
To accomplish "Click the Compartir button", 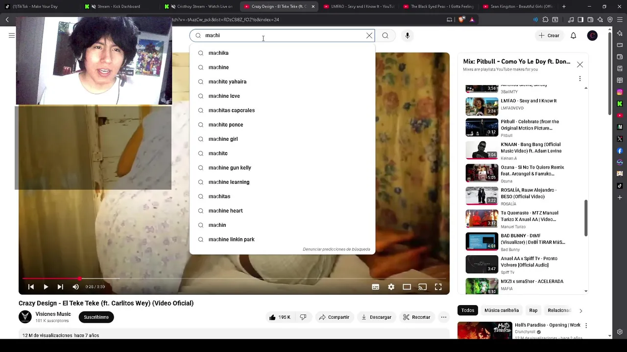I will coord(334,317).
